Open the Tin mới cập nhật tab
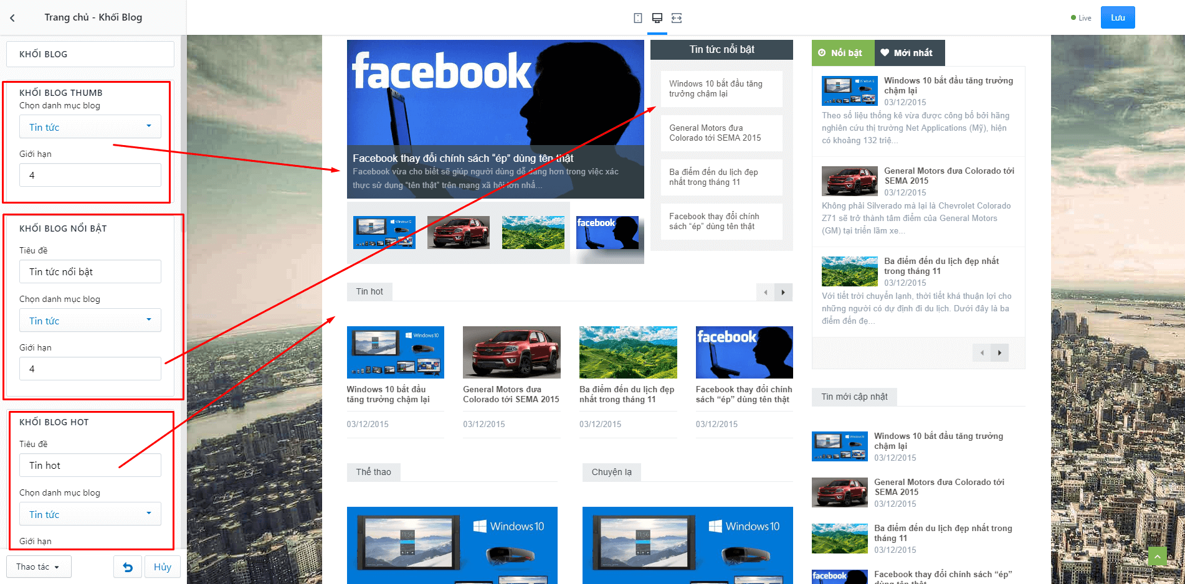 pyautogui.click(x=854, y=397)
